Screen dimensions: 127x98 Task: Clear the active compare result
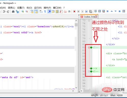(x=104, y=11)
